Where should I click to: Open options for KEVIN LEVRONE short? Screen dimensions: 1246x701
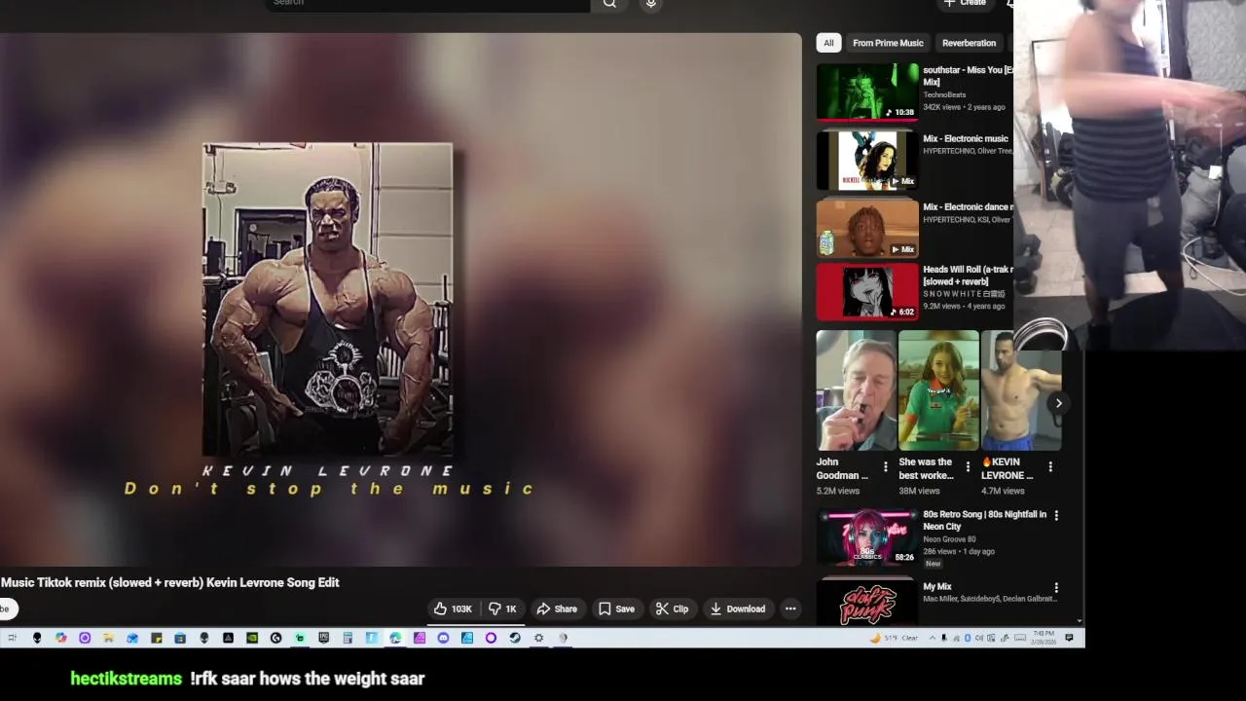tap(1050, 467)
